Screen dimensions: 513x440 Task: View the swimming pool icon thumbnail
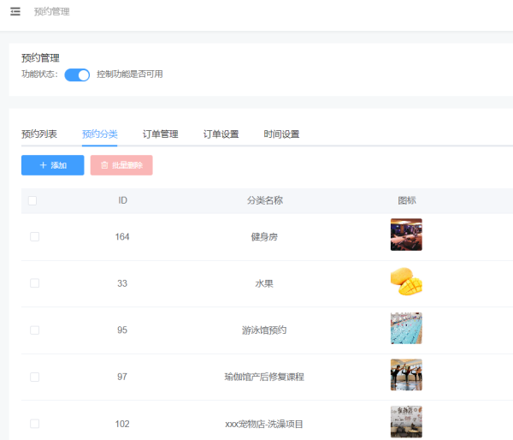tap(406, 328)
